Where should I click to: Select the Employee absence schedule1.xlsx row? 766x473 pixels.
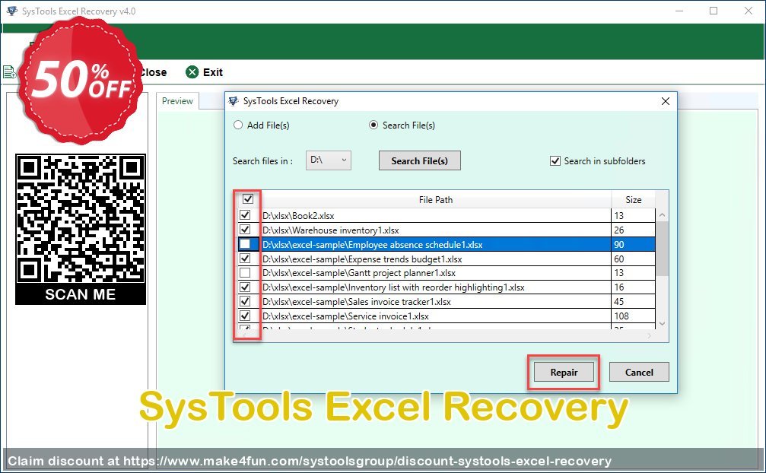[x=447, y=244]
